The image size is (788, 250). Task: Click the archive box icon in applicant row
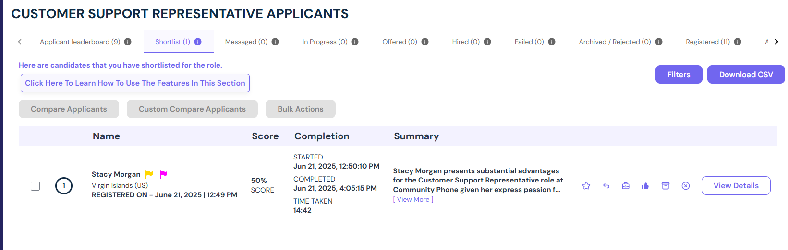point(666,186)
